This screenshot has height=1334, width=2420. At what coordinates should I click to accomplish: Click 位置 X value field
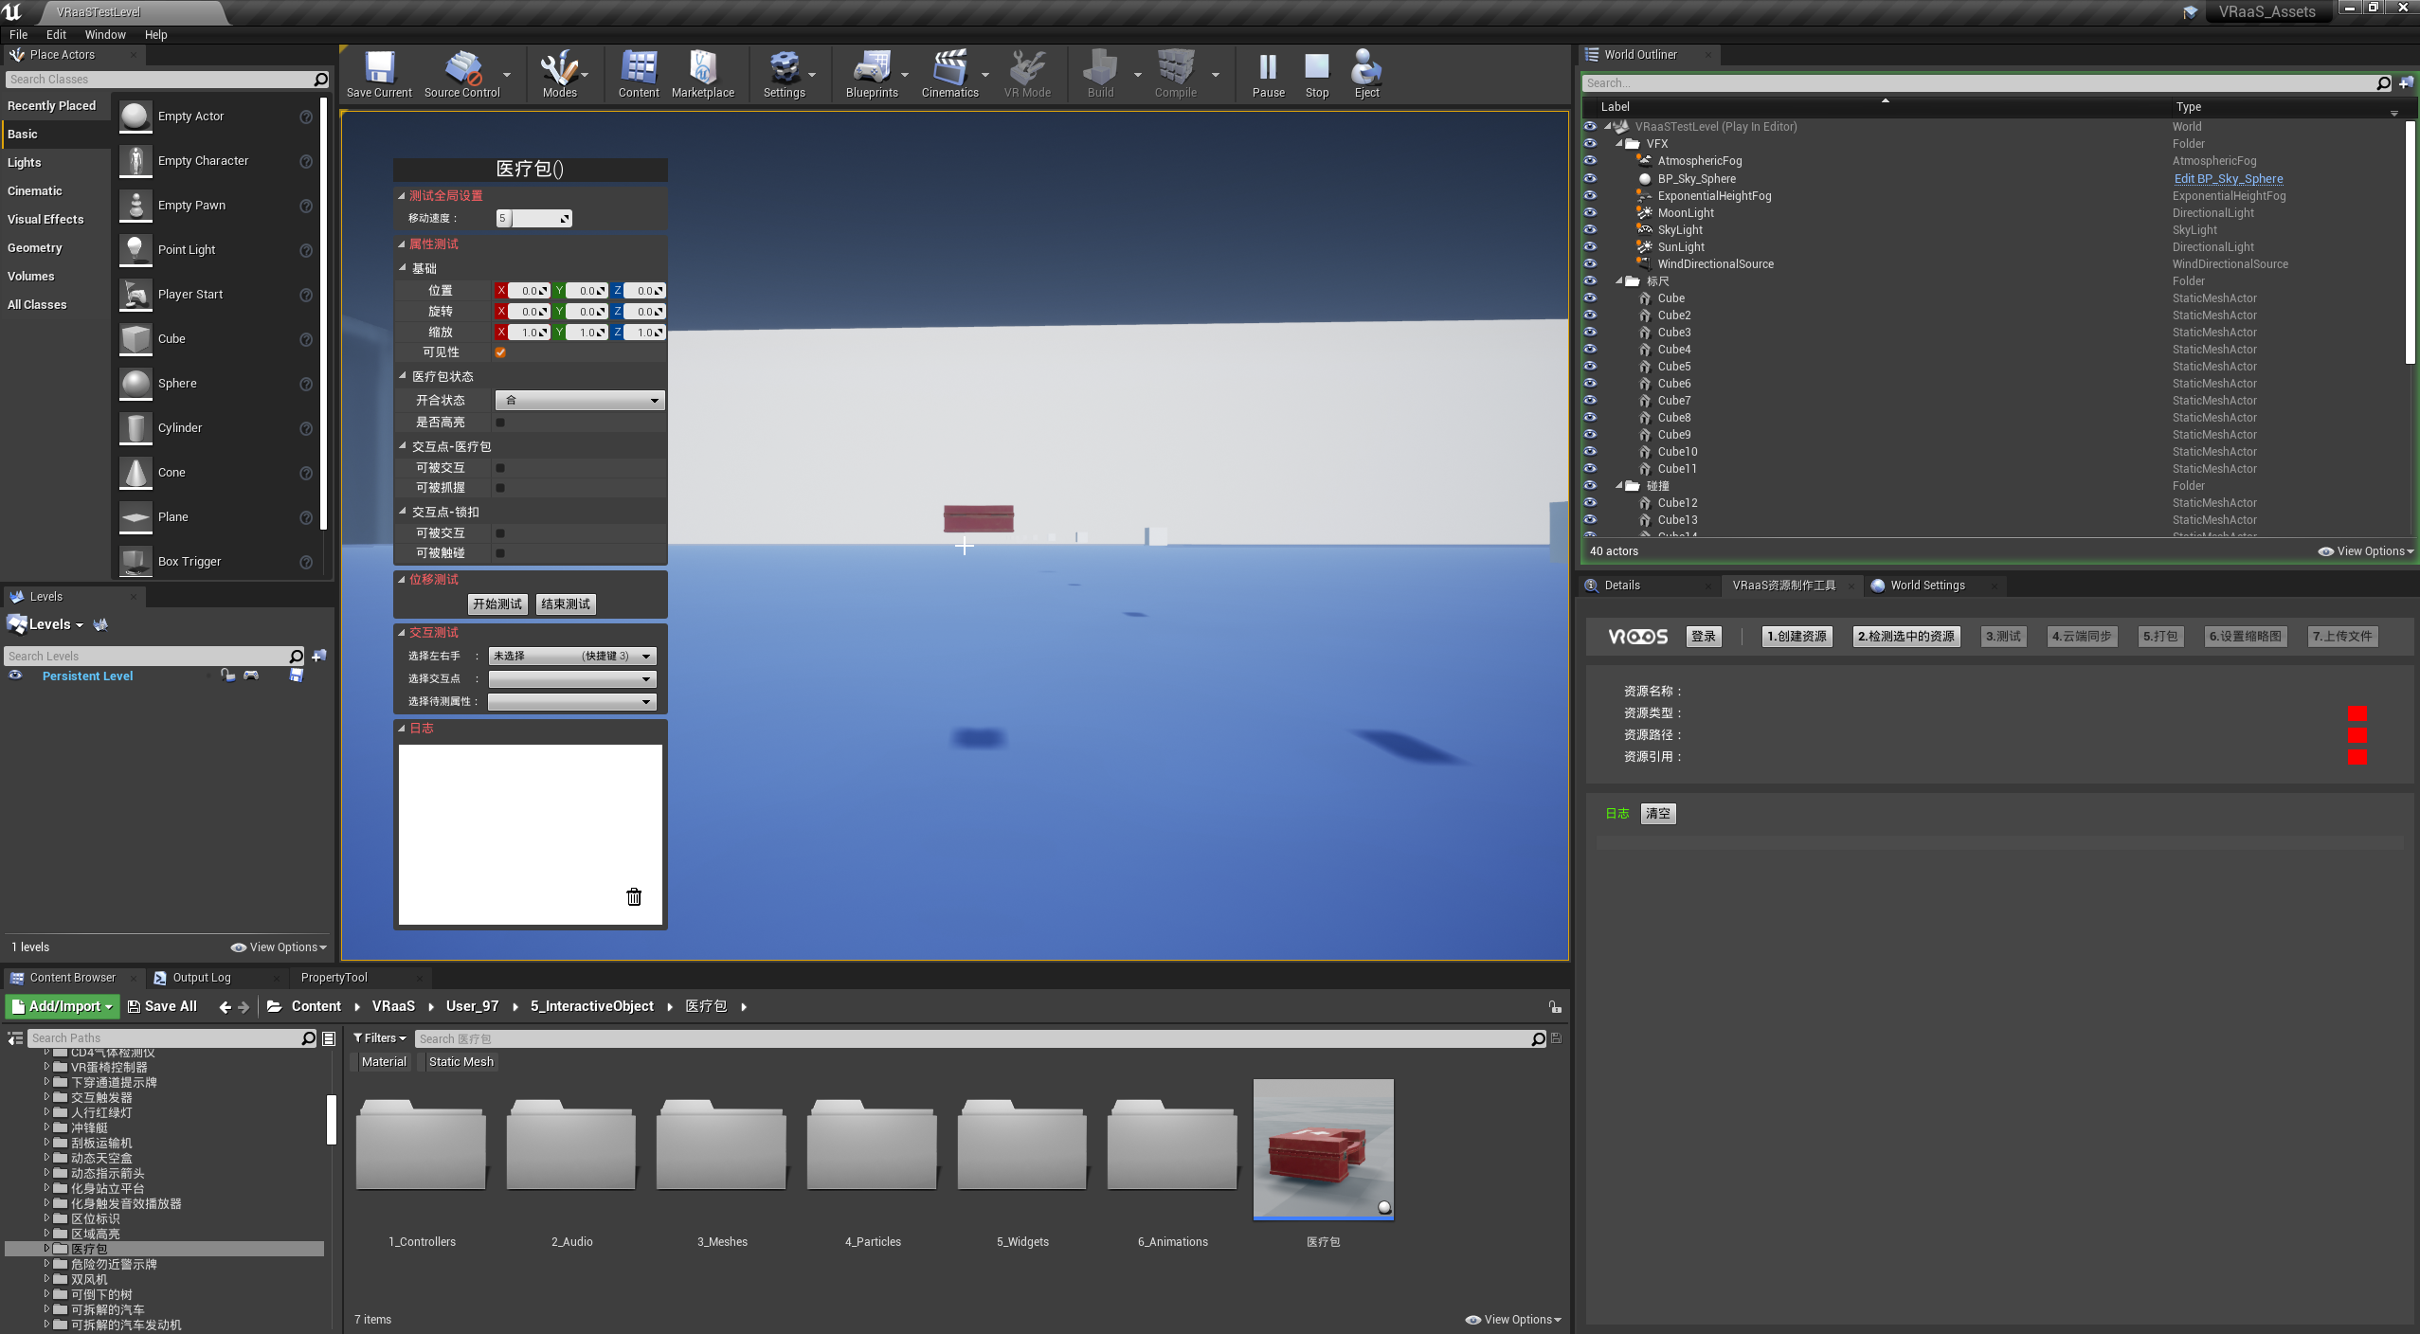[529, 291]
